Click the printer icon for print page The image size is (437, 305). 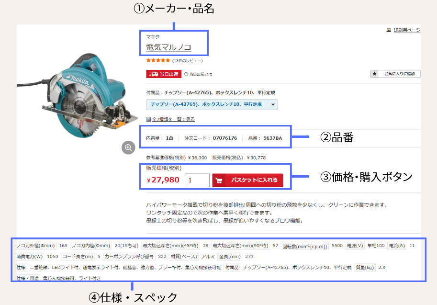389,30
